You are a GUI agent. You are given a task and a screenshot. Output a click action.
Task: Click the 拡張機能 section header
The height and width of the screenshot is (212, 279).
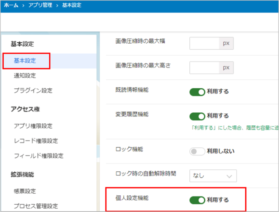(22, 174)
